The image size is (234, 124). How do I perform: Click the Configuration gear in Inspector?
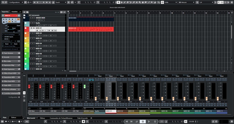tap(19, 97)
